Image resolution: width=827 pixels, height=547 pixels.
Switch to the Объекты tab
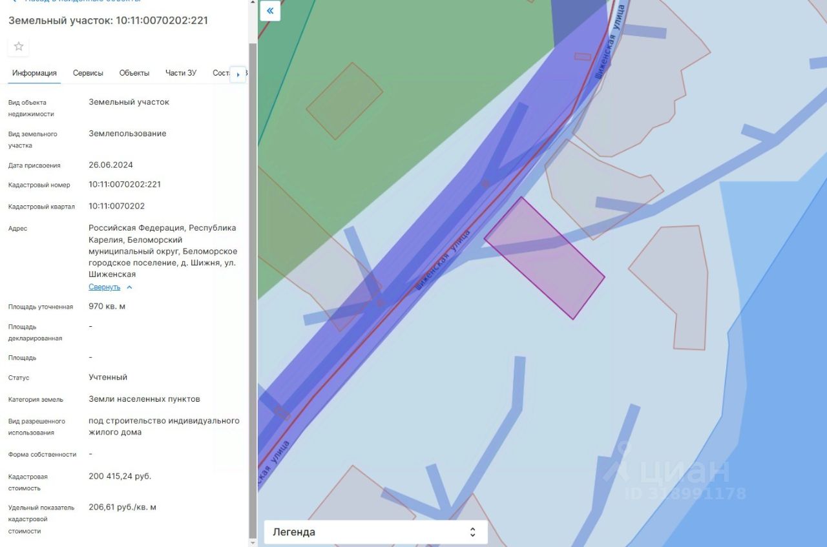(x=134, y=73)
